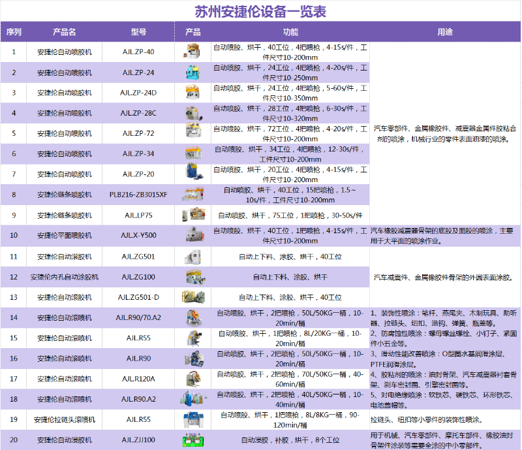Click the AJL.R120A product photo
This screenshot has height=450, width=522.
click(x=192, y=378)
